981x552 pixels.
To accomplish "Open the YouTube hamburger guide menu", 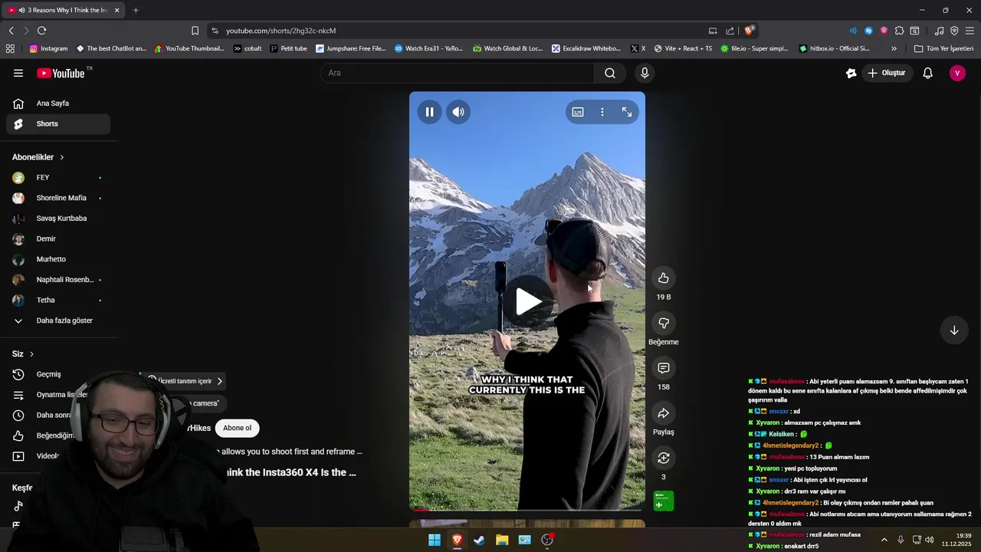I will pos(18,73).
